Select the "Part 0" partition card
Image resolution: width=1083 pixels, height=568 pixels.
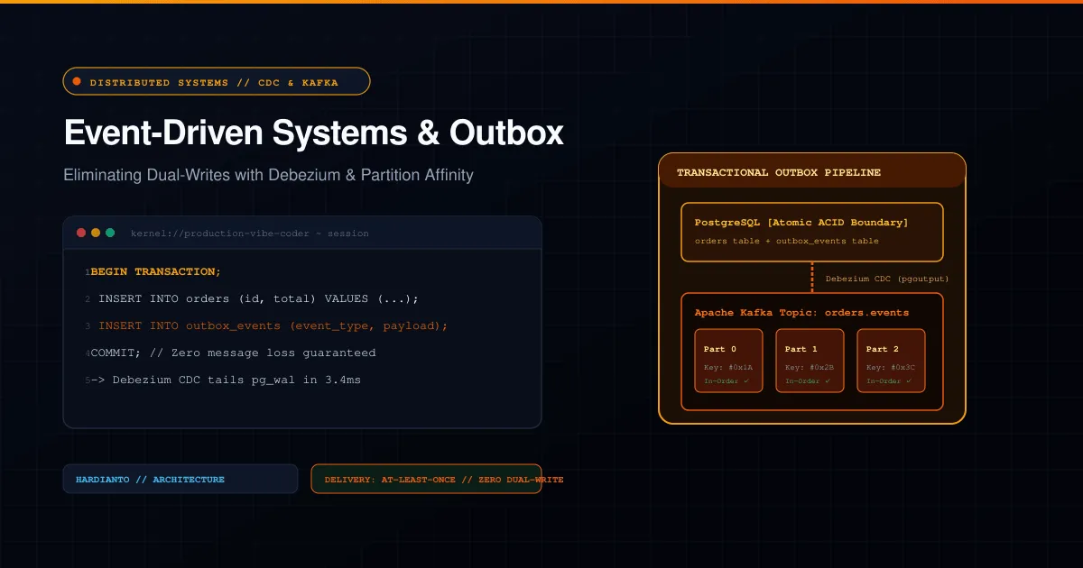click(729, 361)
